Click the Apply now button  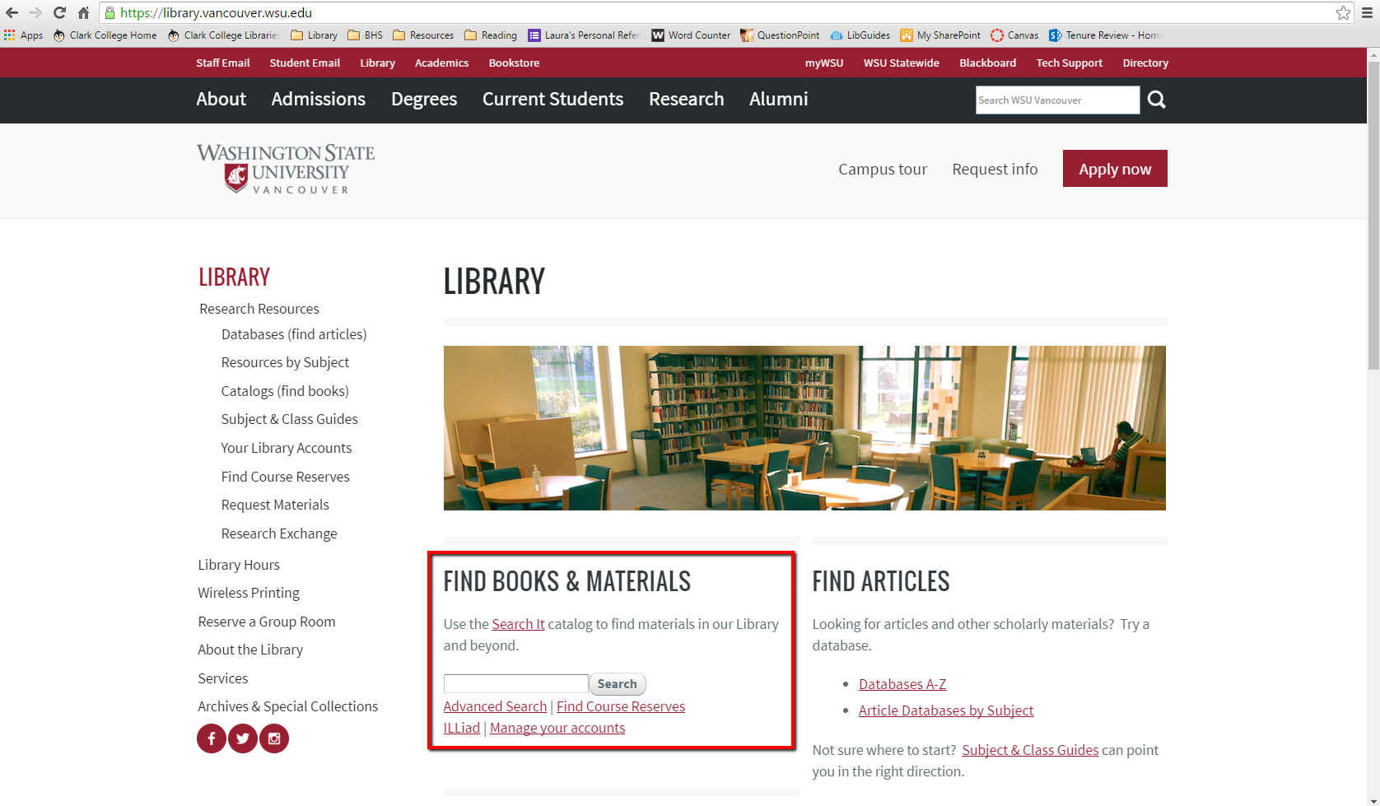point(1114,168)
